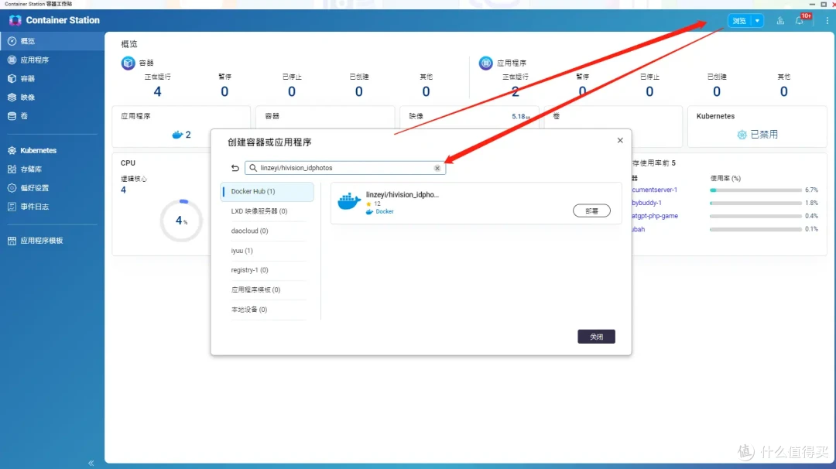836x469 pixels.
Task: Click the applications whale count 2
Action: point(181,135)
